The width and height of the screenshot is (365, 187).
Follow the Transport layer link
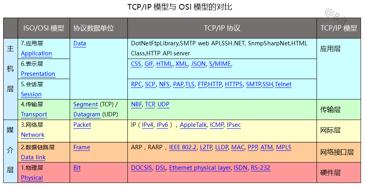point(34,114)
